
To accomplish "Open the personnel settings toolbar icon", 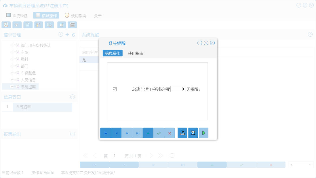I will click(x=39, y=25).
